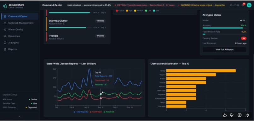Click the Dharwad bar in district chart
The width and height of the screenshot is (254, 121).
[x=176, y=106]
